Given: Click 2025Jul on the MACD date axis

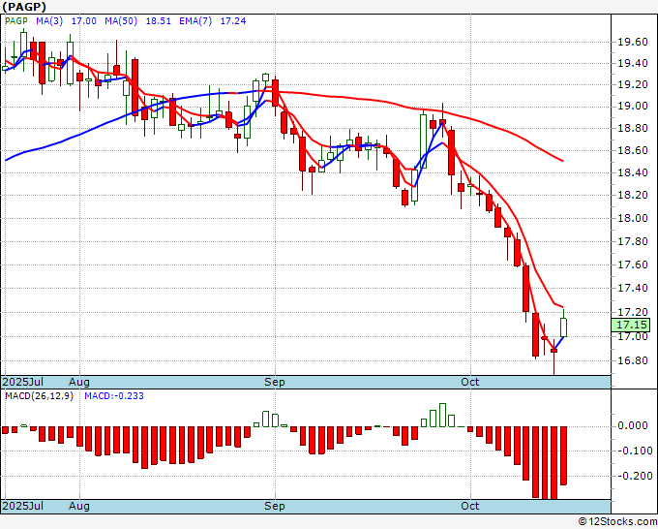Looking at the screenshot, I should pyautogui.click(x=23, y=506).
